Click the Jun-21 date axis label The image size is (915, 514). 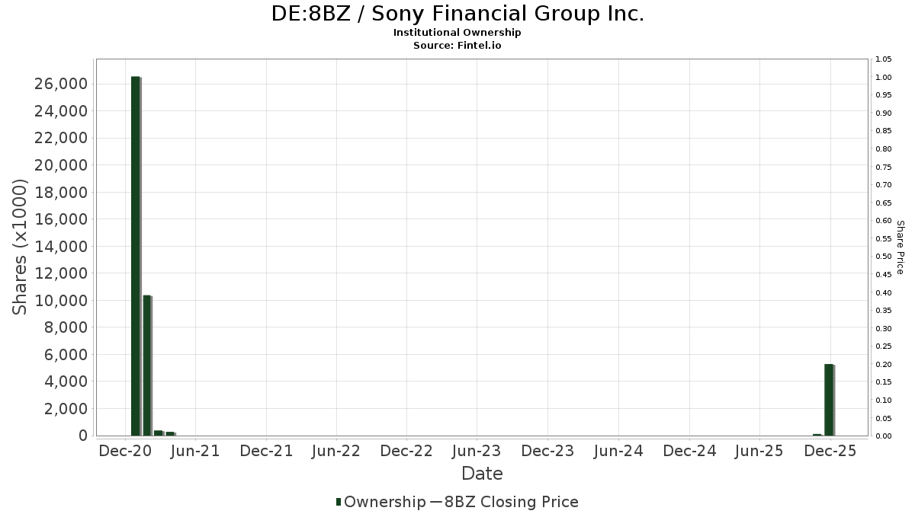(x=195, y=451)
